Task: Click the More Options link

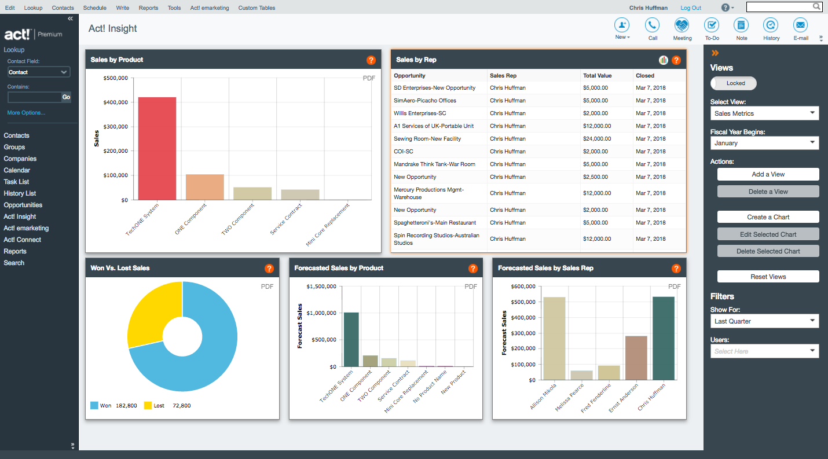Action: (x=26, y=113)
